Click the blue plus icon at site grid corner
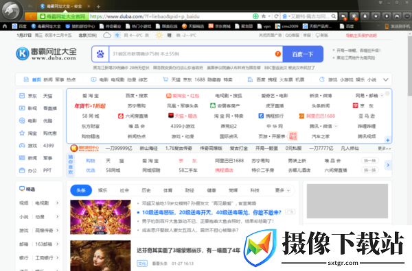 click(x=387, y=140)
